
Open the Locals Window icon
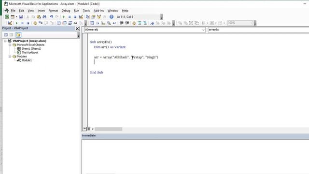click(59, 23)
